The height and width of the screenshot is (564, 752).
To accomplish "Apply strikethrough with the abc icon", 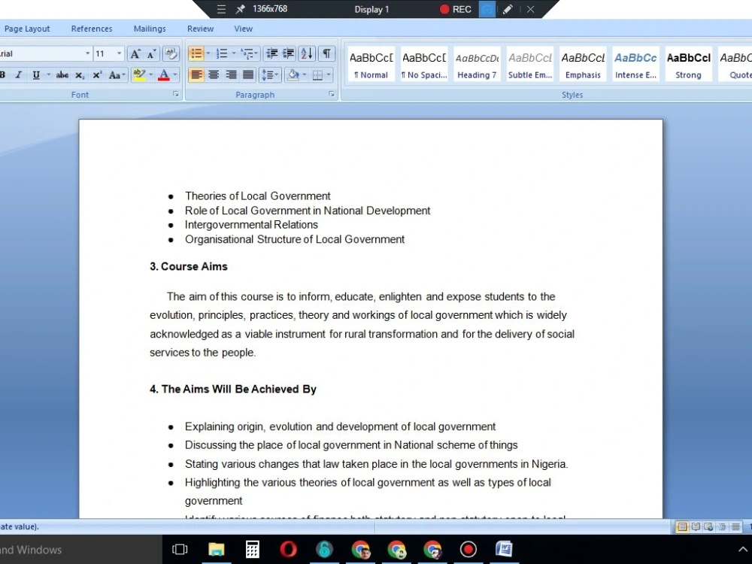I will click(x=62, y=74).
